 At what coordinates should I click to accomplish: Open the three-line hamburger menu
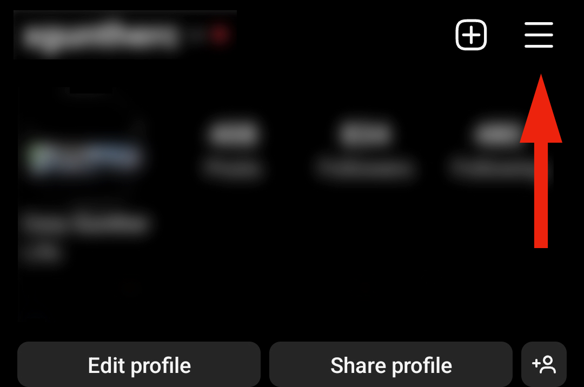(539, 35)
